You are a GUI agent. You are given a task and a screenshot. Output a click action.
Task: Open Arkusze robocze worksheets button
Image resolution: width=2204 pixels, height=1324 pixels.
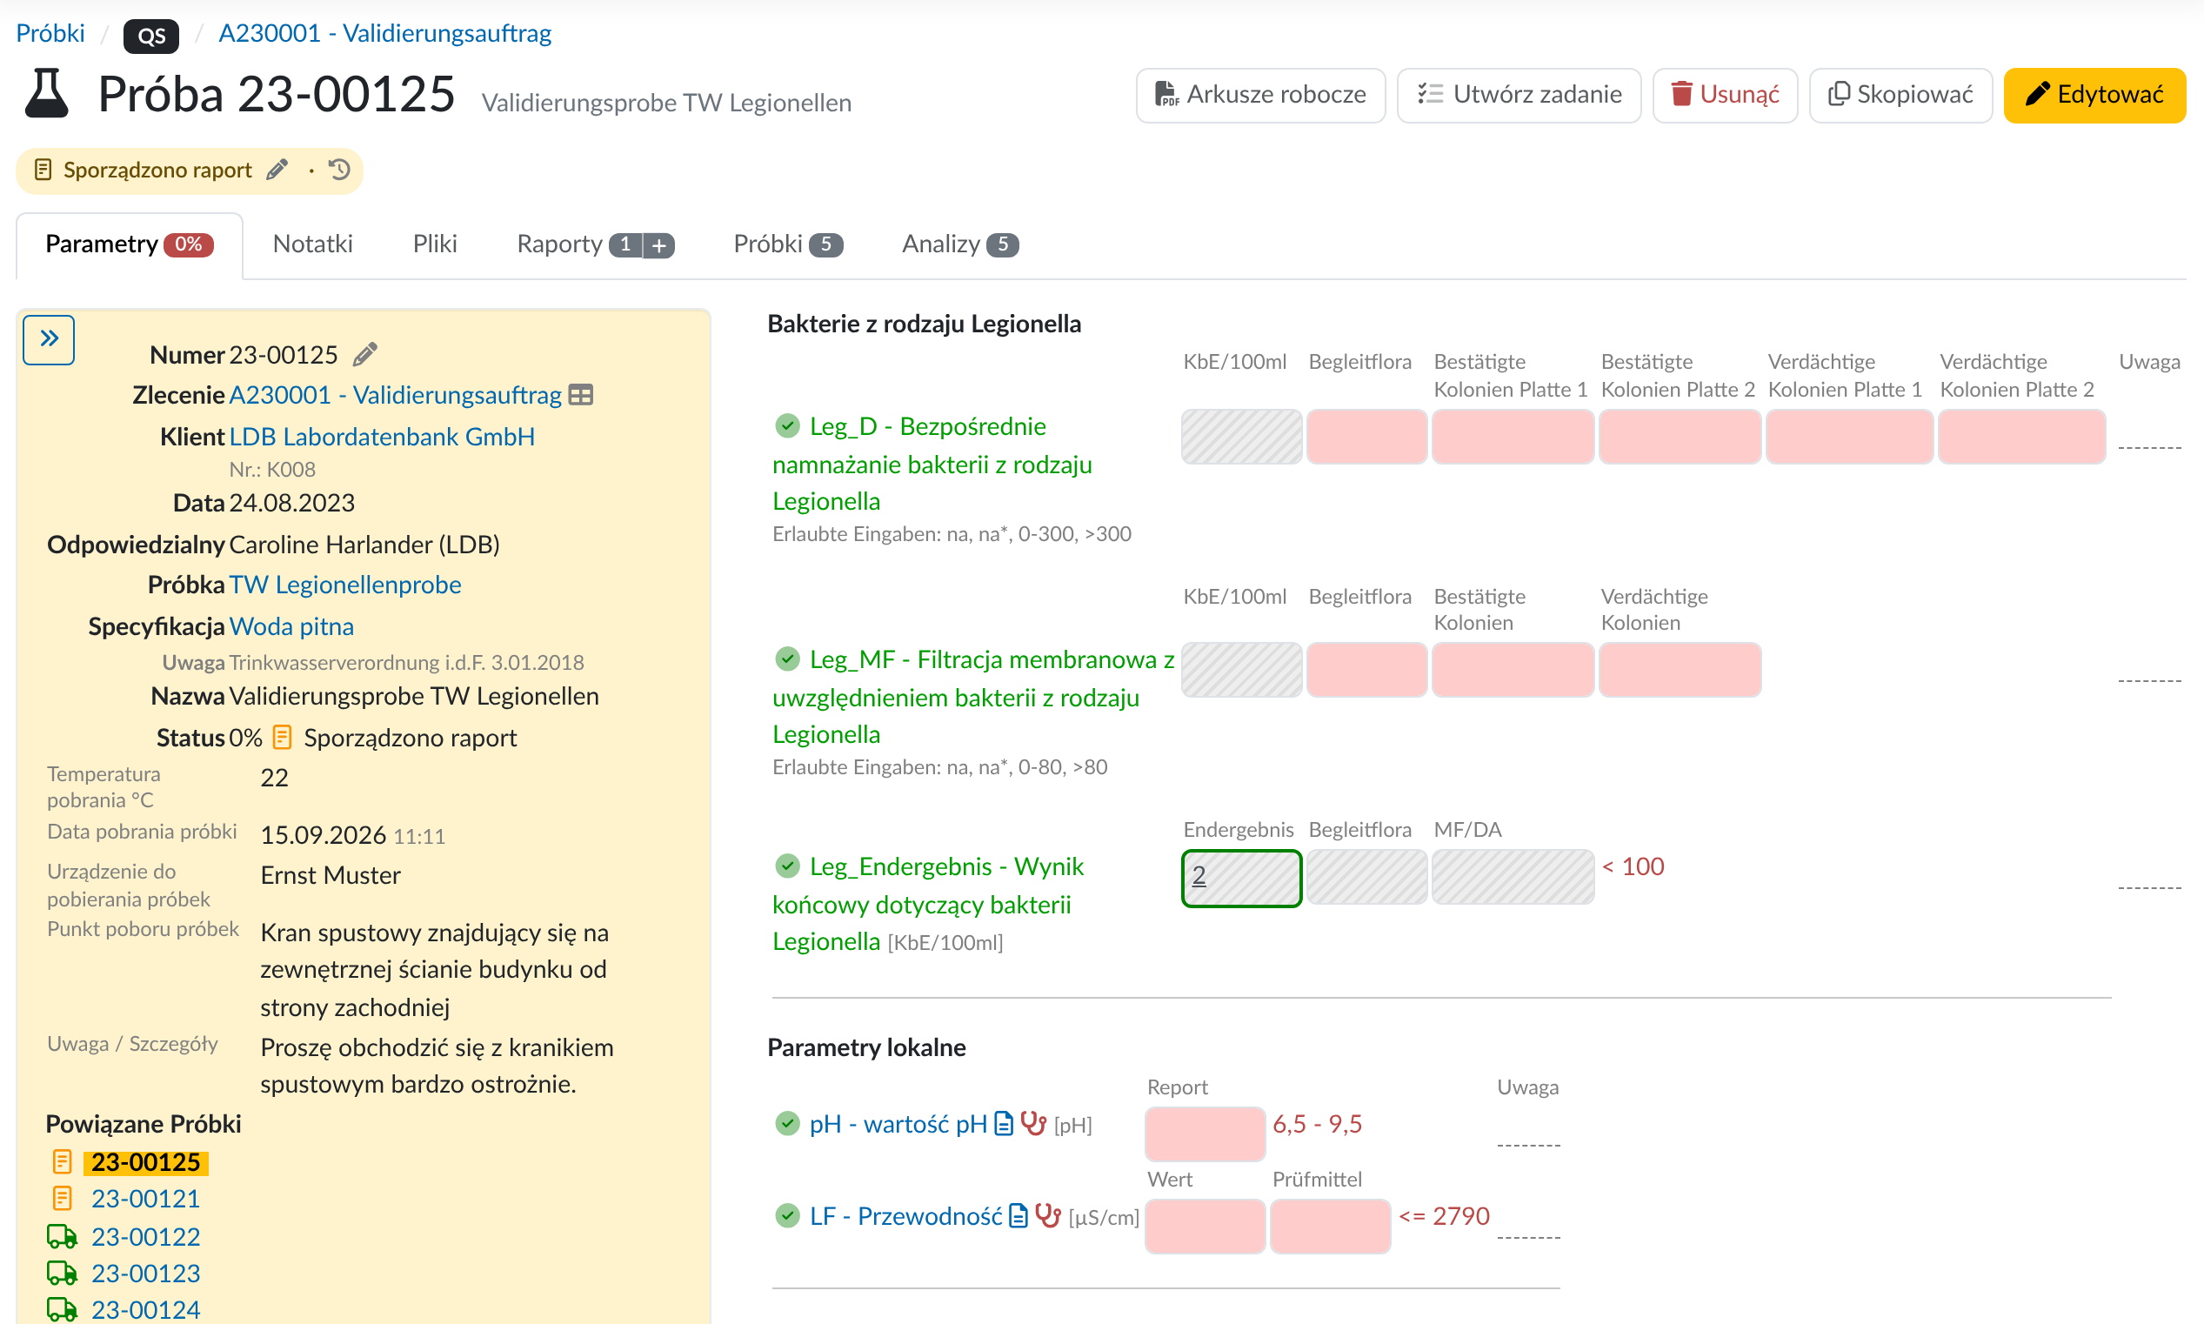pos(1260,95)
